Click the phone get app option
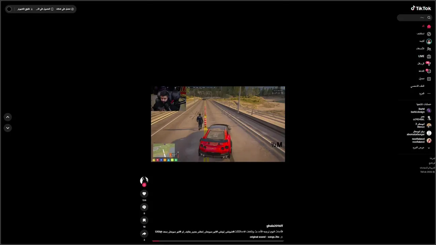The width and height of the screenshot is (436, 245). (x=45, y=9)
